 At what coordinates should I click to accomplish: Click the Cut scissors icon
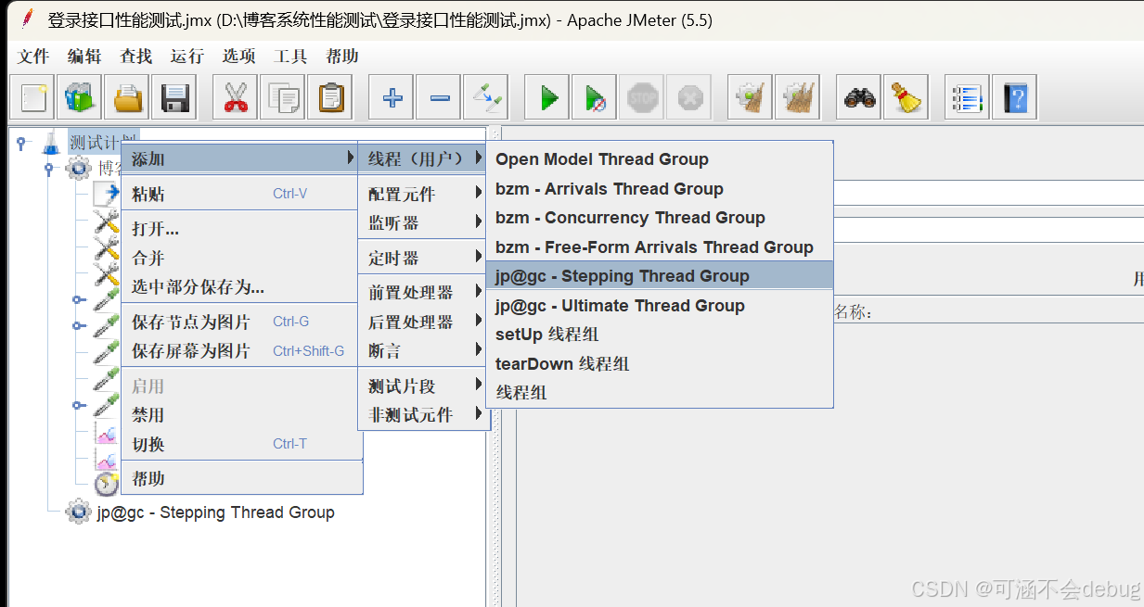point(236,97)
